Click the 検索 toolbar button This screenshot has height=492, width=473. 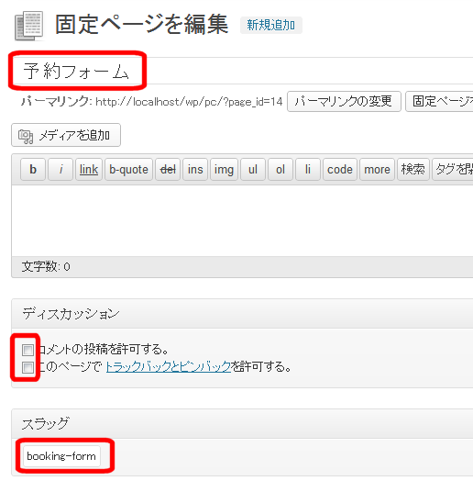pos(413,170)
